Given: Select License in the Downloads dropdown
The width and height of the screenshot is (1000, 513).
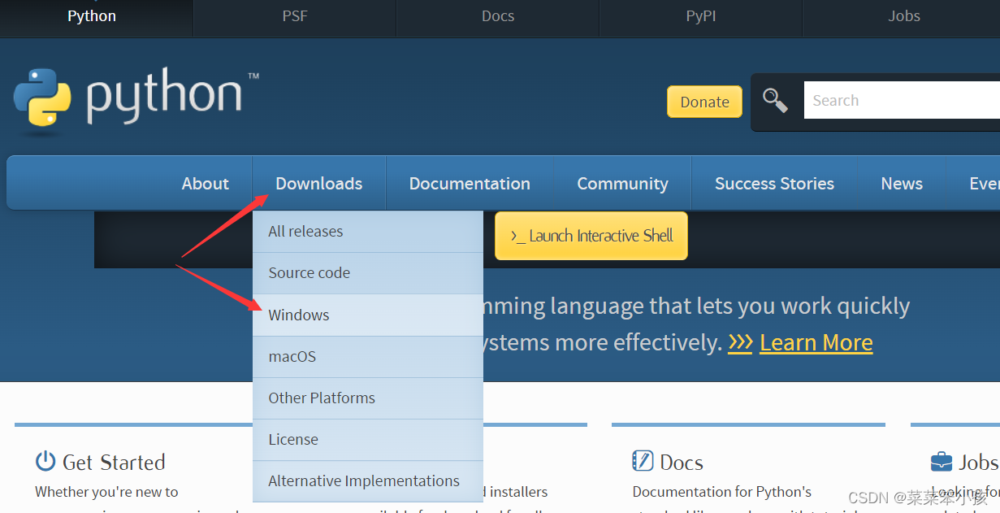Looking at the screenshot, I should (x=368, y=439).
